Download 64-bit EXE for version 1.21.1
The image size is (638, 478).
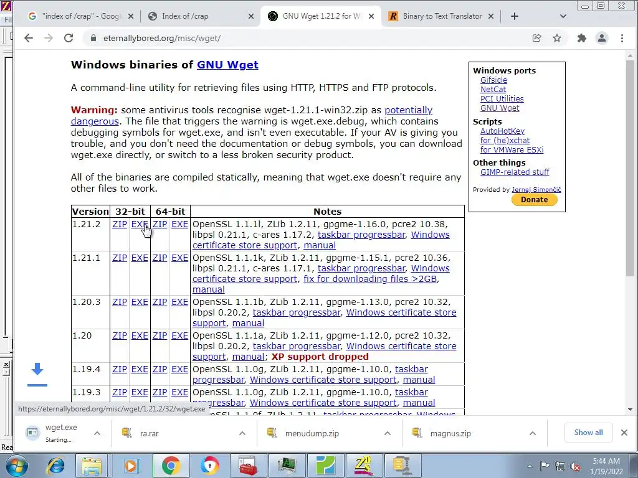(179, 258)
